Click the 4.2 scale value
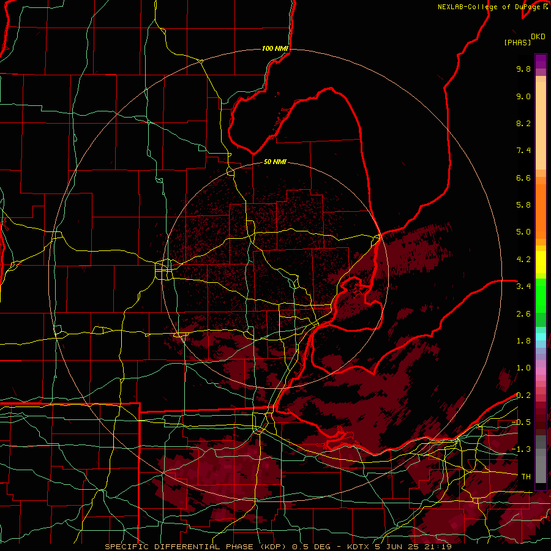 (x=523, y=260)
